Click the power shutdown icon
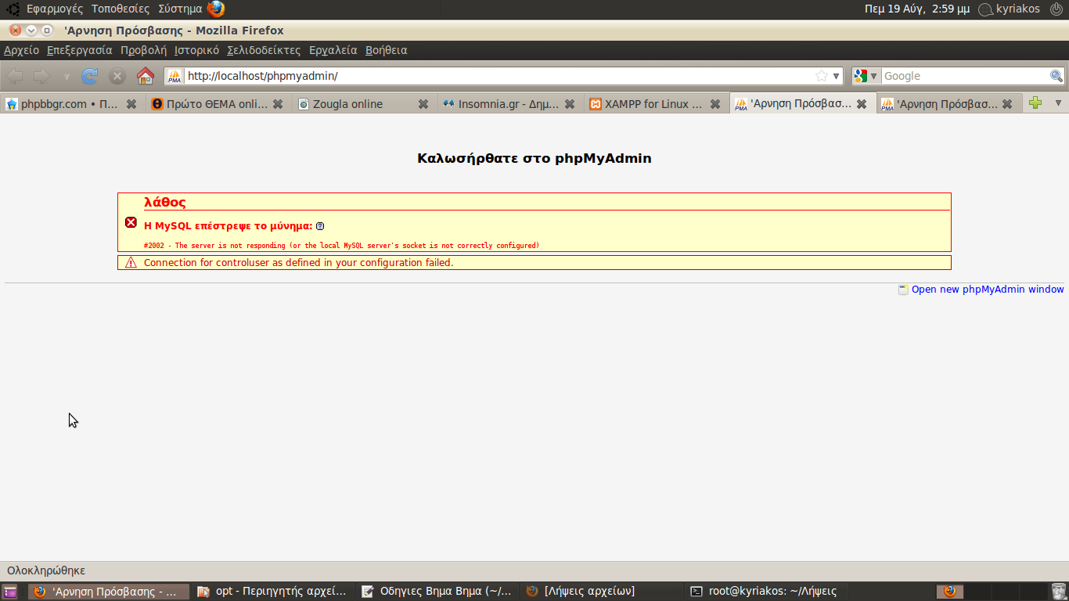Screen dimensions: 1069x601 coord(1056,9)
